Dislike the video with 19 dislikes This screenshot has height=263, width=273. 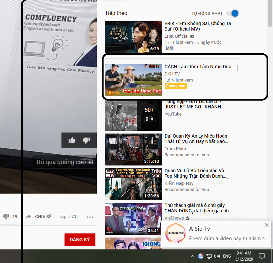6,216
